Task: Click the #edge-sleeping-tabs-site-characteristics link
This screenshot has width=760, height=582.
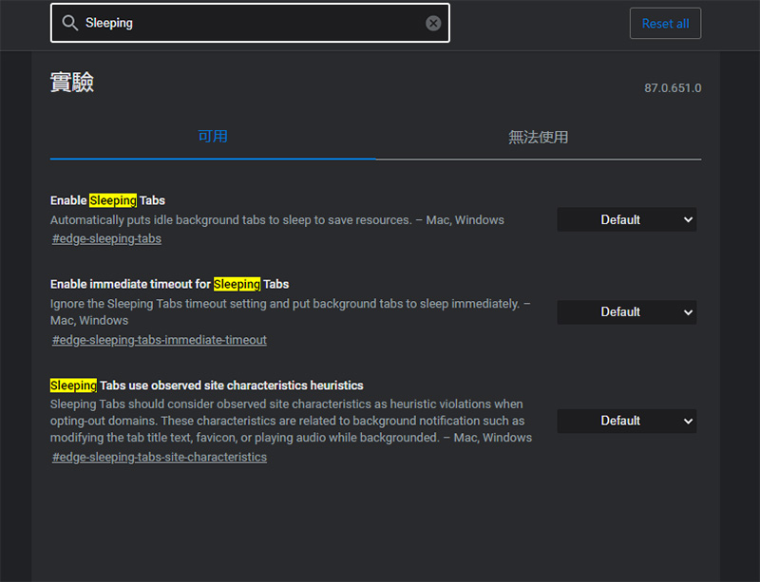Action: tap(159, 457)
